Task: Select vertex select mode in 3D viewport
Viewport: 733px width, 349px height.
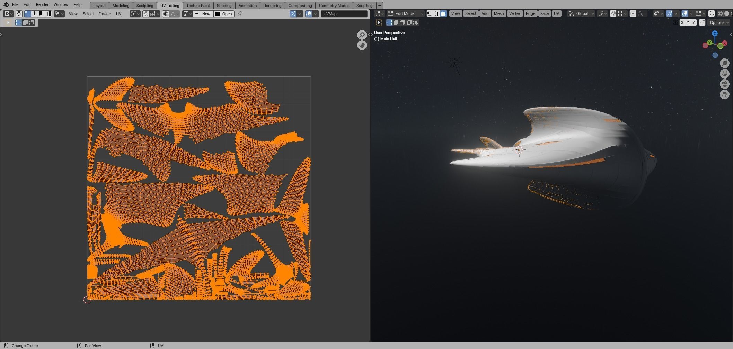Action: (430, 13)
